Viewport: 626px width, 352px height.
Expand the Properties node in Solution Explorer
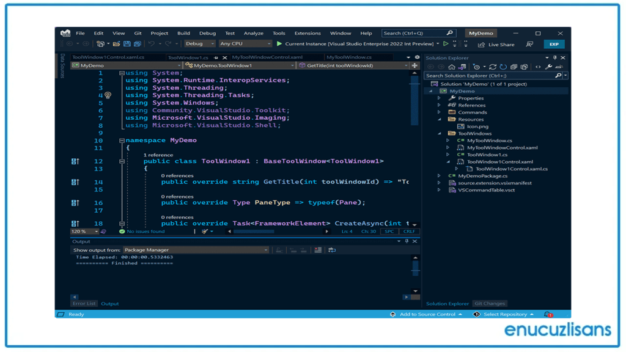(439, 97)
